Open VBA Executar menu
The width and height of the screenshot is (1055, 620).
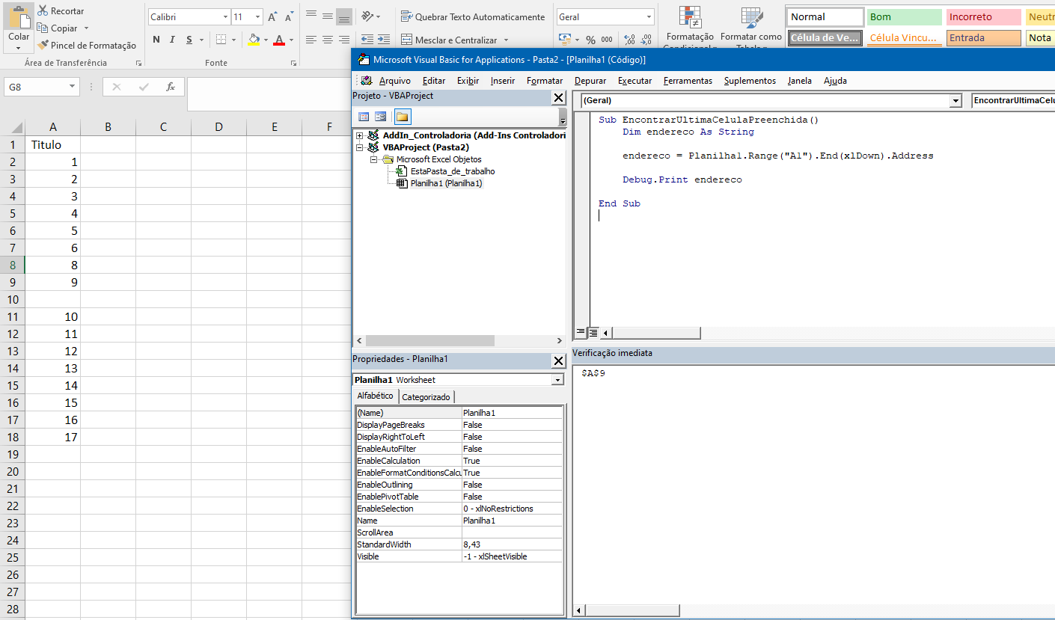point(634,81)
